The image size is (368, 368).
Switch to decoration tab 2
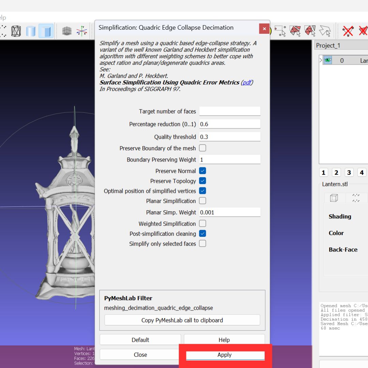[336, 172]
